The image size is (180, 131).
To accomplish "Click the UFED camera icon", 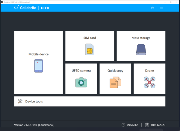I will point(81,82).
